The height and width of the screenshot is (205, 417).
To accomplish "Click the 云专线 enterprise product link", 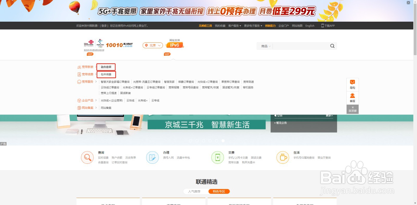I will pyautogui.click(x=155, y=100).
